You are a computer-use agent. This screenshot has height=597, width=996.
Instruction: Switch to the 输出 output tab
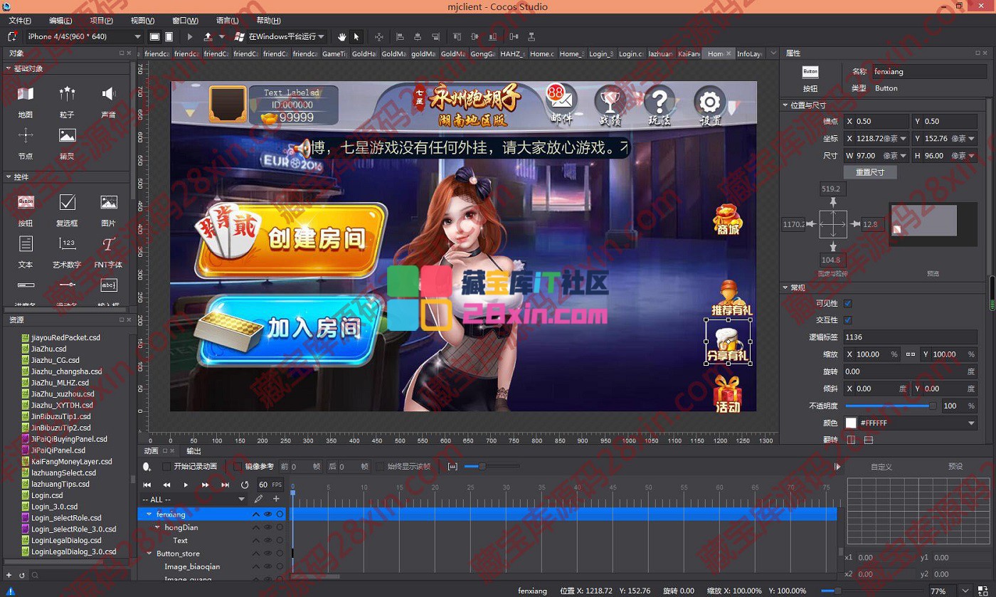coord(194,451)
